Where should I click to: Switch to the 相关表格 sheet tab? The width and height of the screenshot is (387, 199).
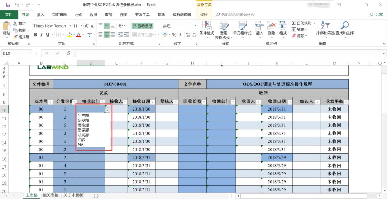coord(51,195)
